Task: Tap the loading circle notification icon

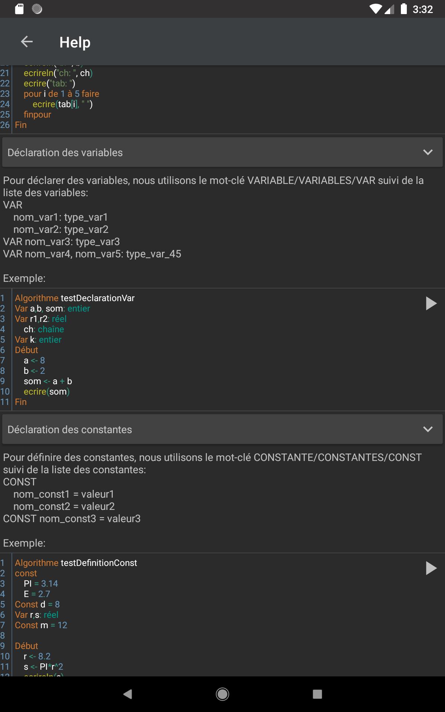Action: click(37, 9)
